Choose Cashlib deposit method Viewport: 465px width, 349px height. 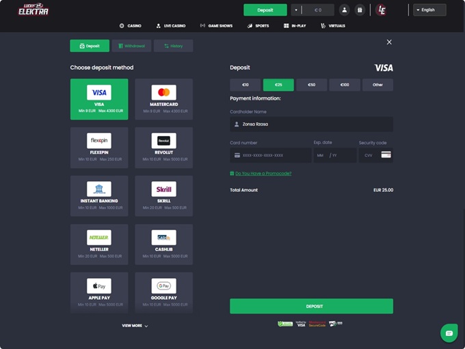163,245
